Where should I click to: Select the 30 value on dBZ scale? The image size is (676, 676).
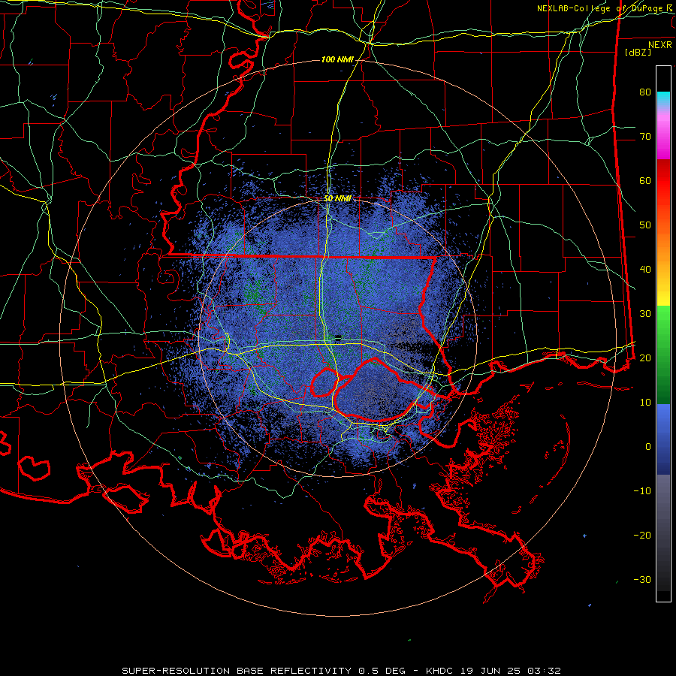point(645,313)
